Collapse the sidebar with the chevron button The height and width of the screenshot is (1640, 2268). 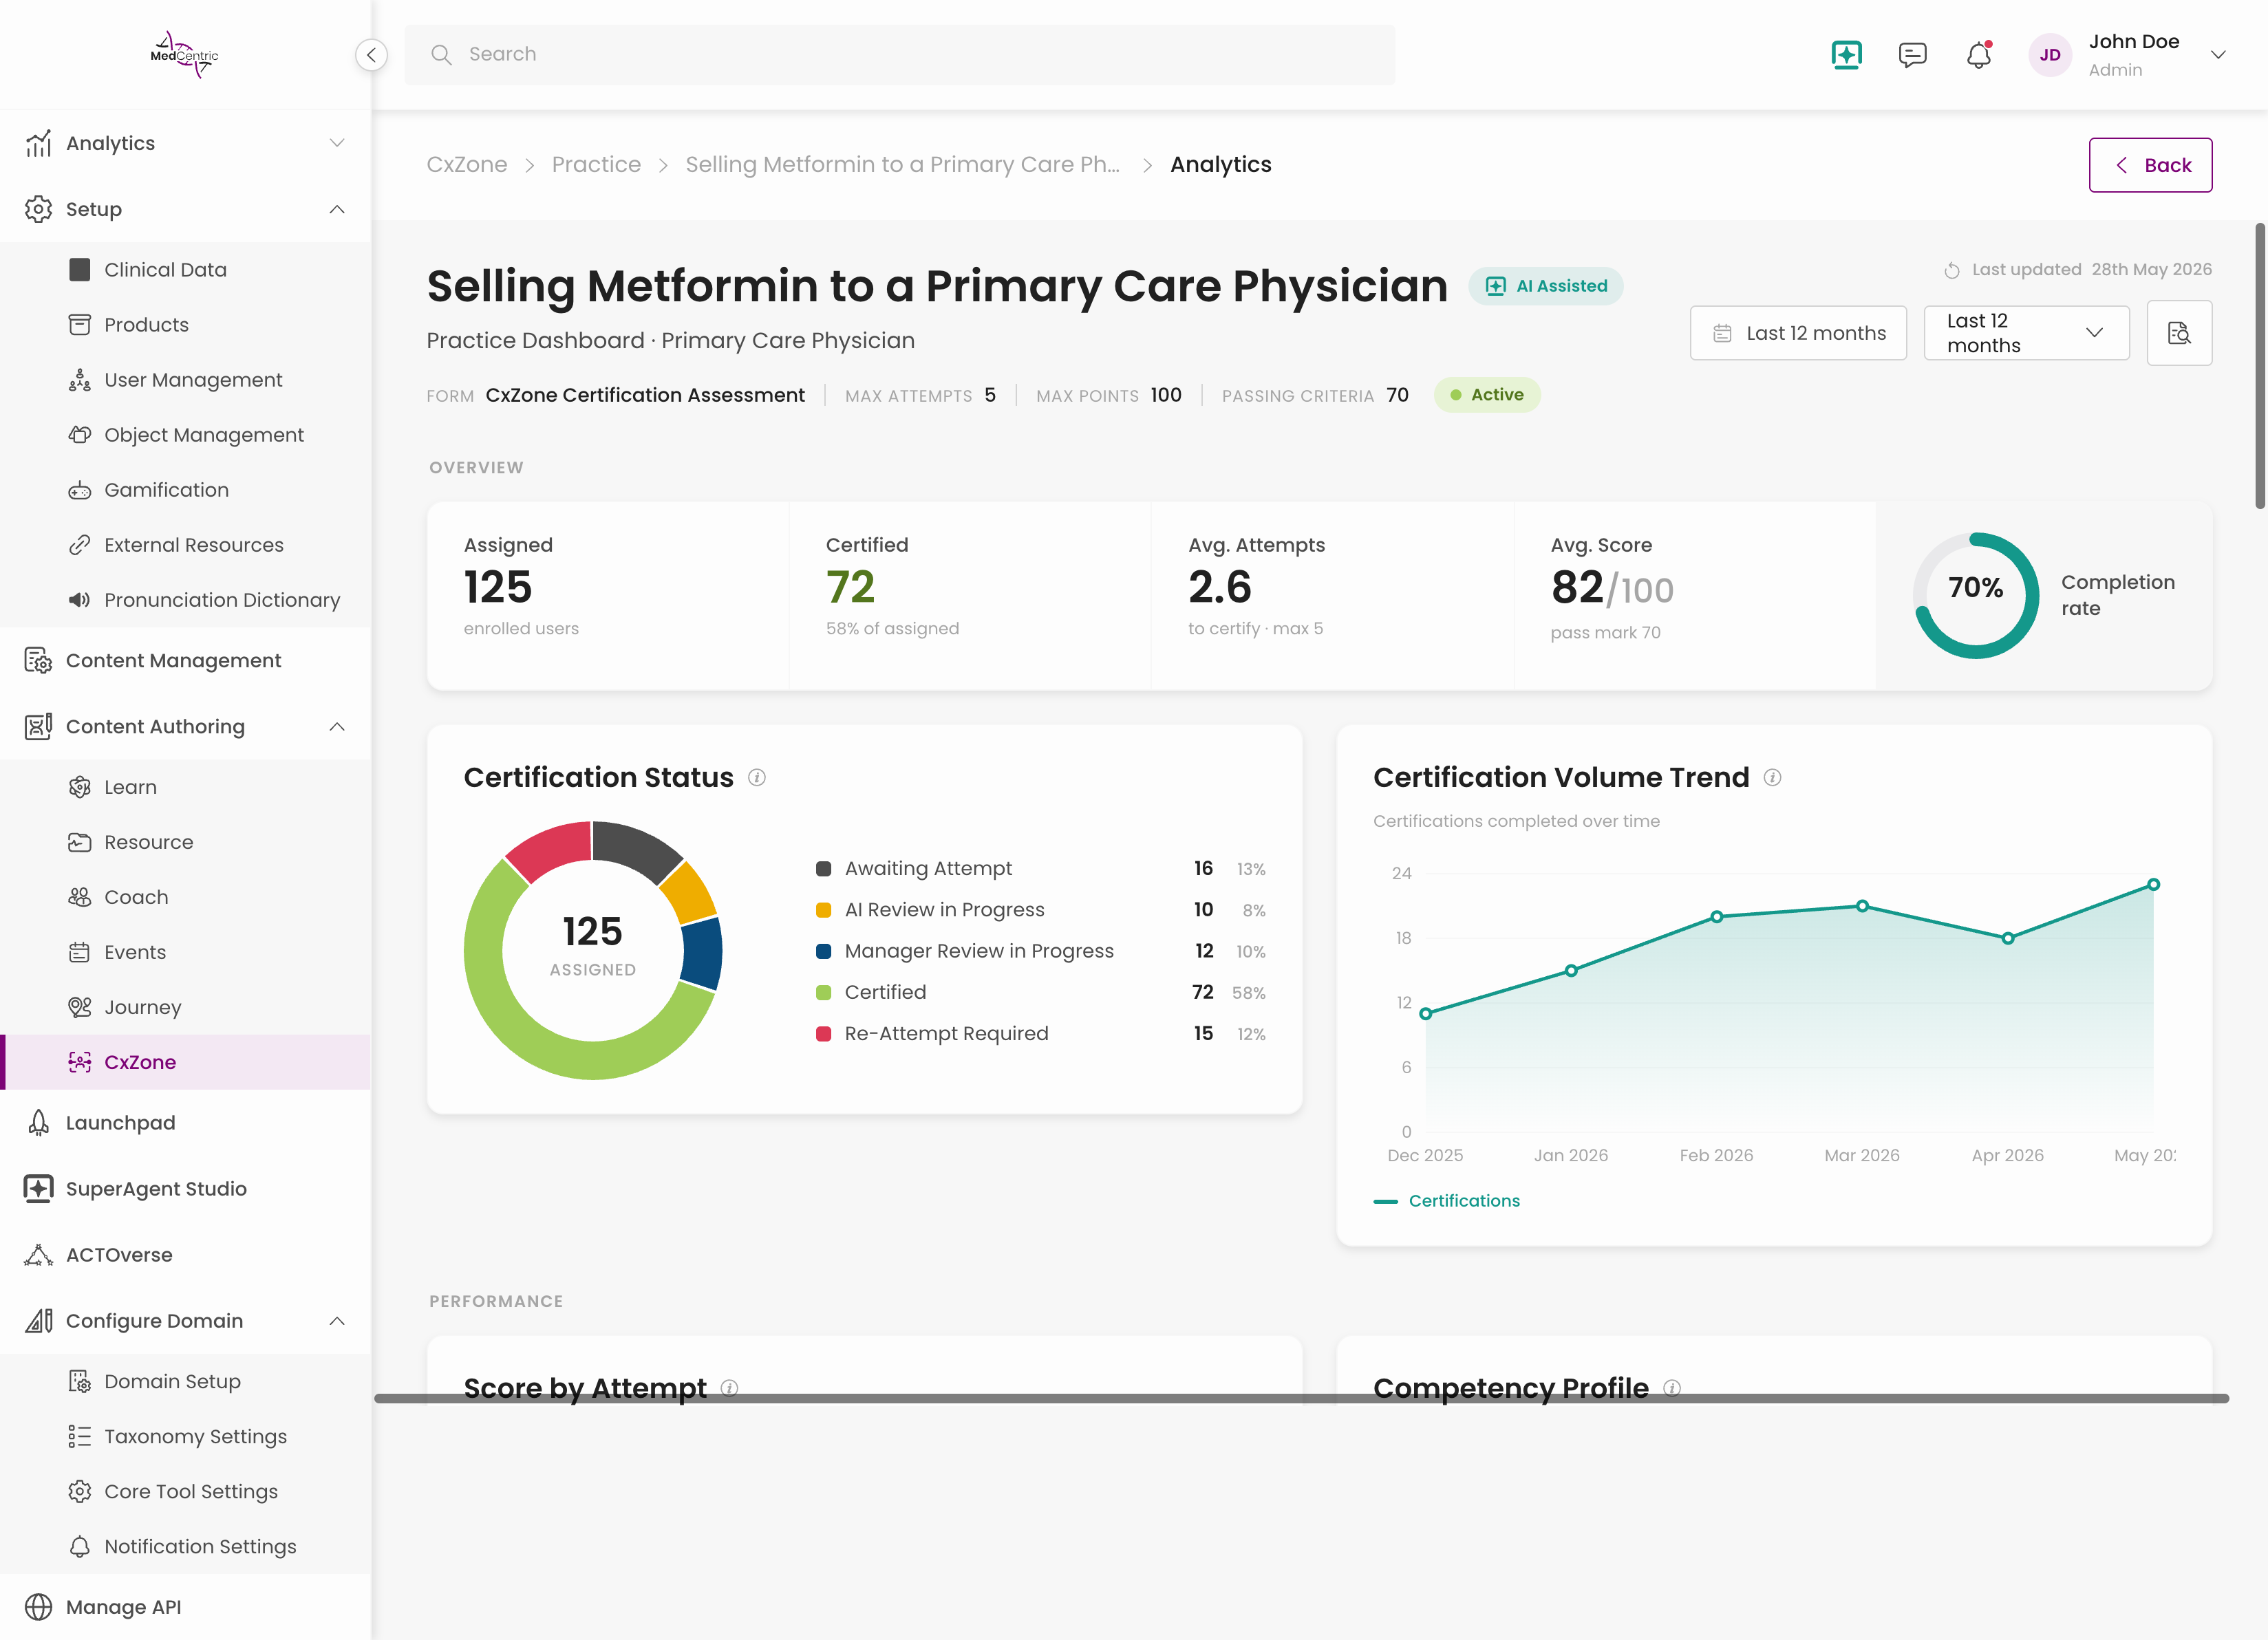click(371, 55)
